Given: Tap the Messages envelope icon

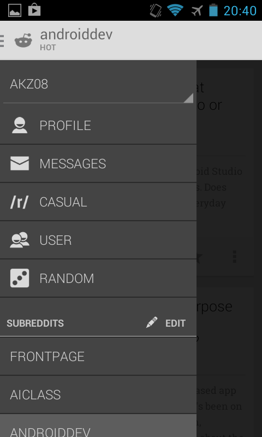Looking at the screenshot, I should click(x=20, y=163).
